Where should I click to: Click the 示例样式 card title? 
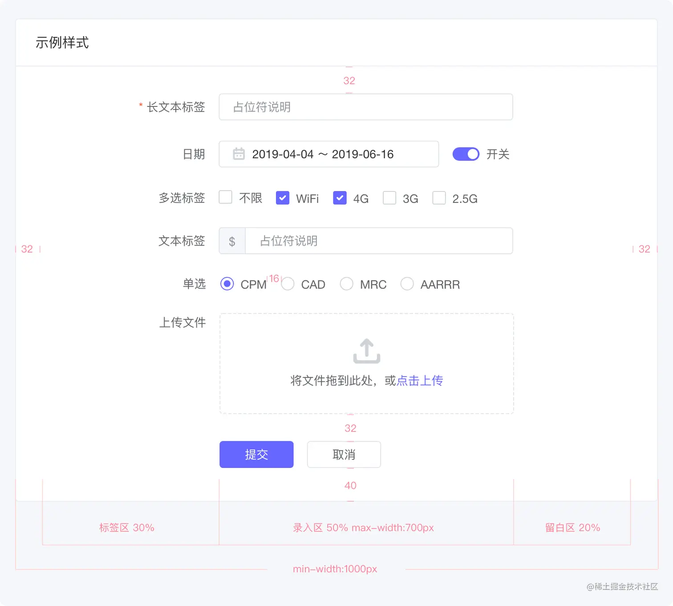pos(62,43)
